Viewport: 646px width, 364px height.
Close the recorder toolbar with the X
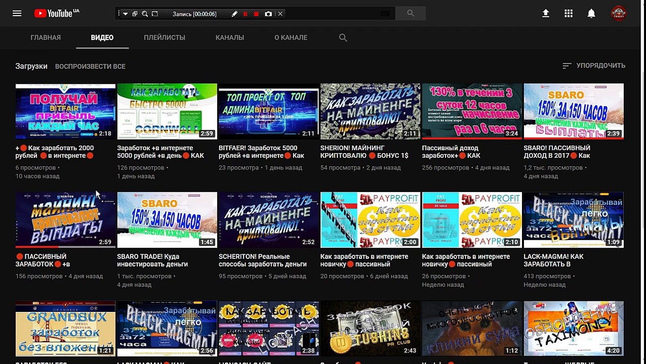tap(280, 14)
